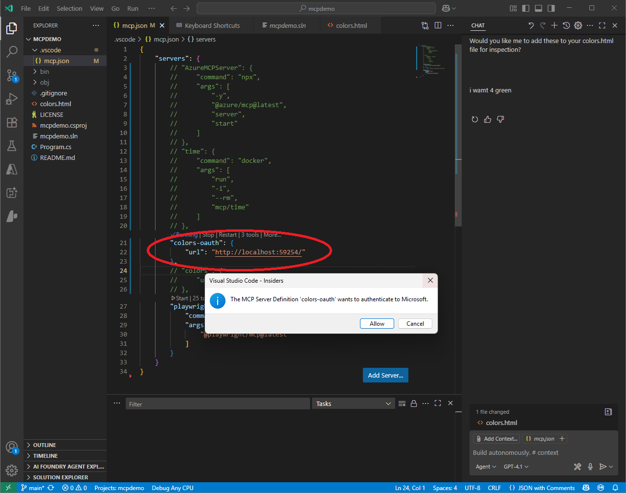Select the Search icon in activity bar
Viewport: 626px width, 493px height.
[x=12, y=51]
